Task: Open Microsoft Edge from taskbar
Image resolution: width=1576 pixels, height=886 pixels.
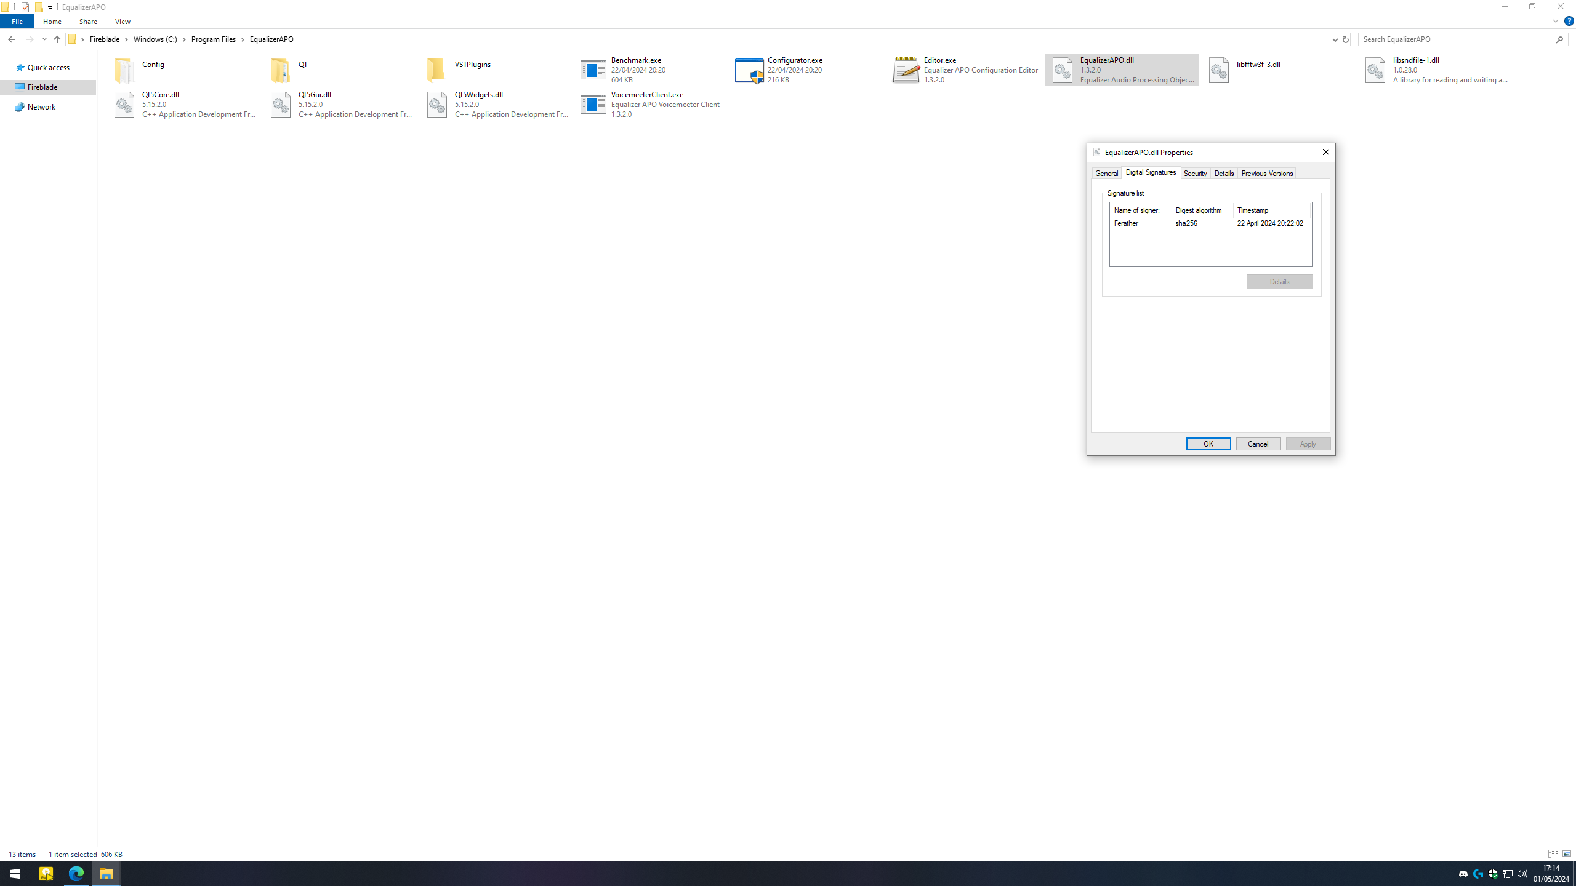Action: 76,874
